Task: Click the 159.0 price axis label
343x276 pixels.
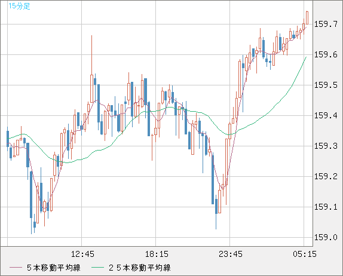Action: tap(326, 237)
